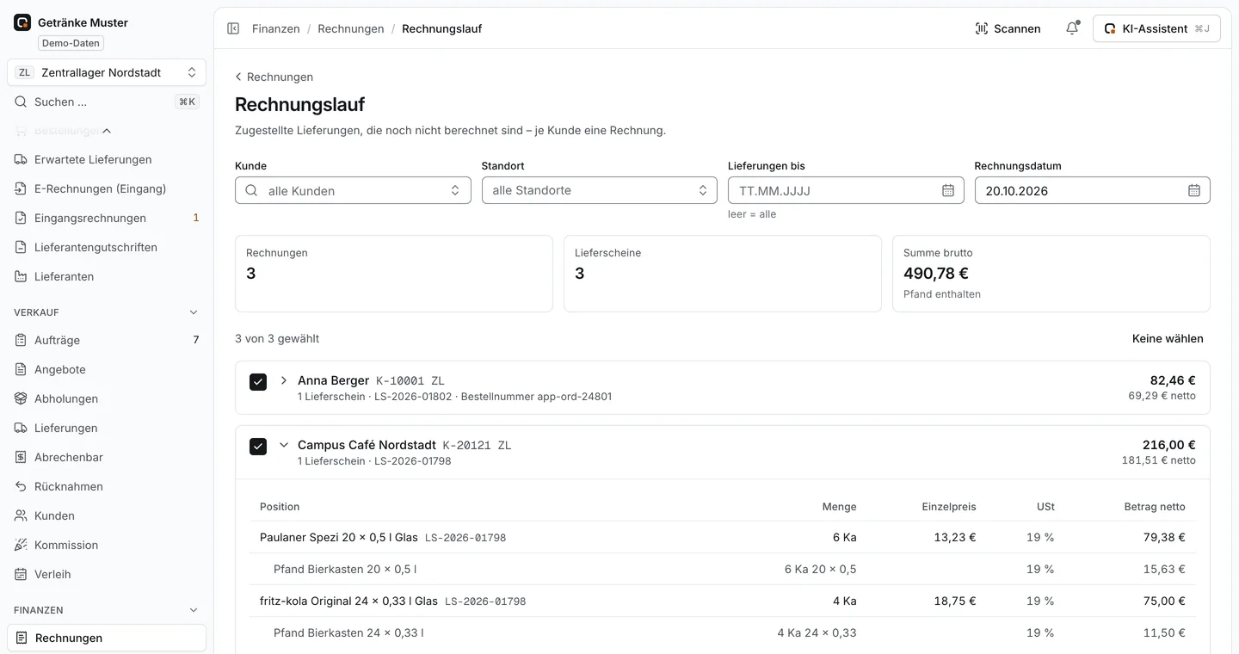Click the Kunden people icon
This screenshot has height=654, width=1239.
coord(21,515)
